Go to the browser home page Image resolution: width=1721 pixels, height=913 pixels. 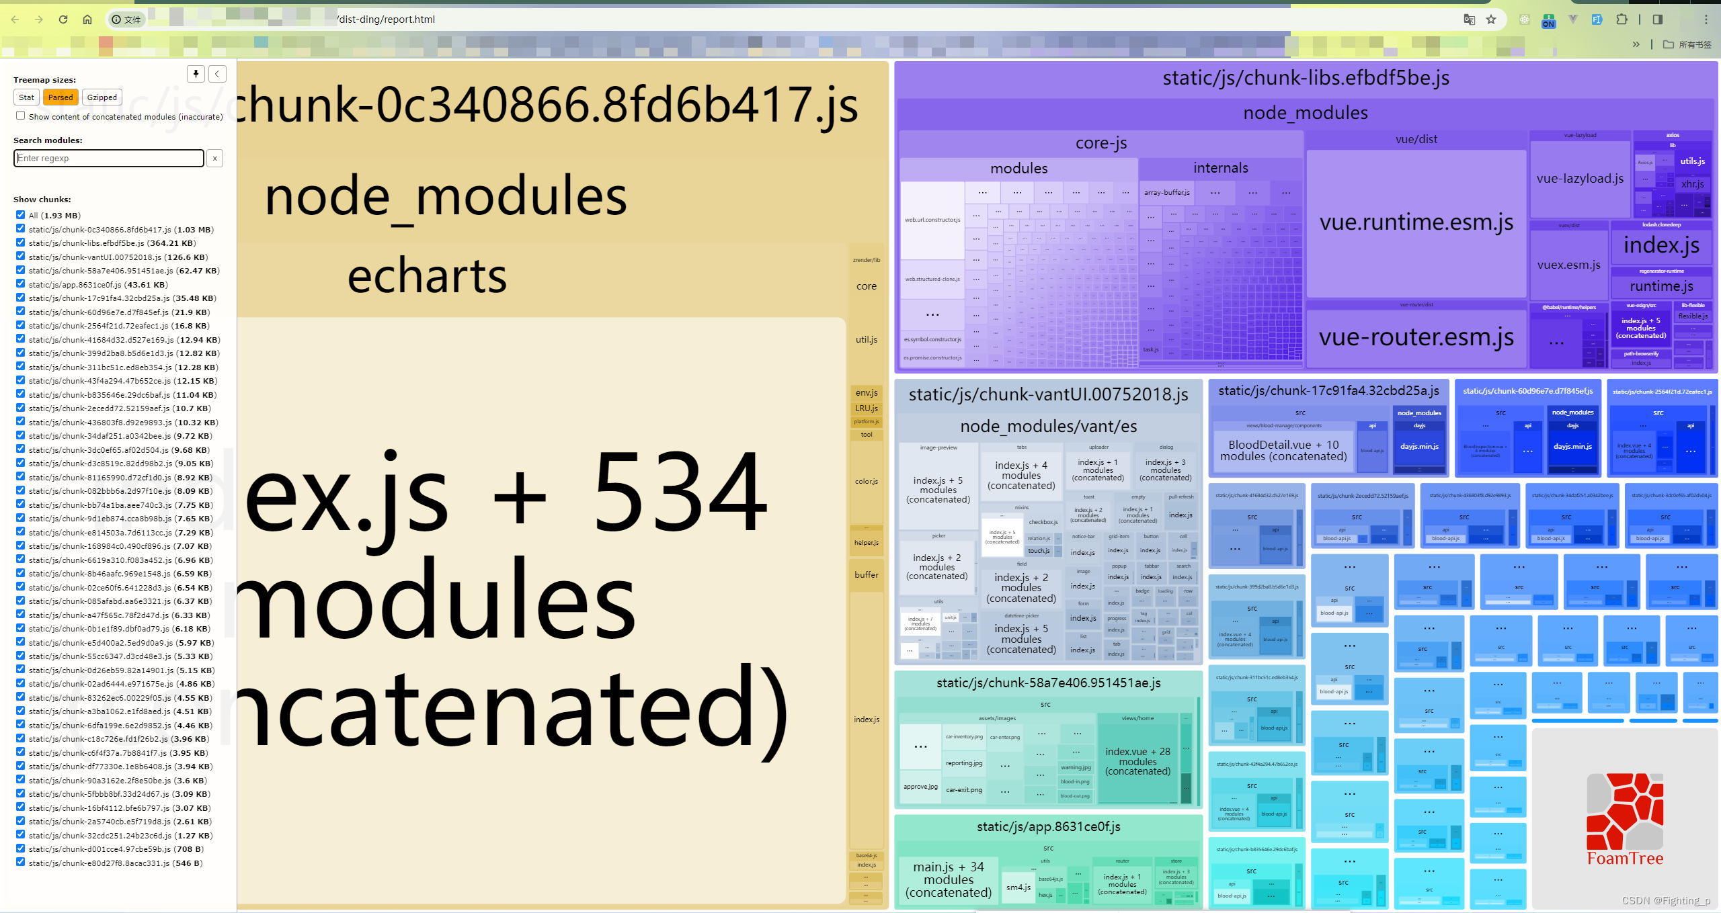click(87, 19)
